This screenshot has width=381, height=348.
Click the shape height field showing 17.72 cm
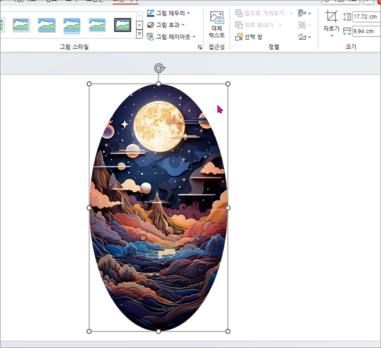pyautogui.click(x=366, y=17)
